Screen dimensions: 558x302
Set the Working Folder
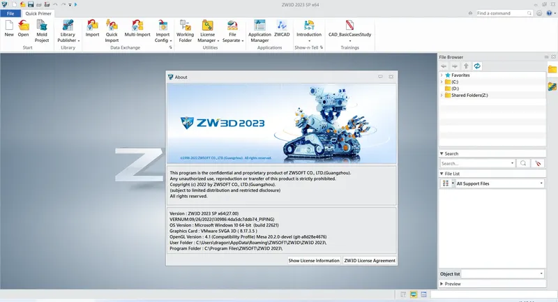click(185, 31)
